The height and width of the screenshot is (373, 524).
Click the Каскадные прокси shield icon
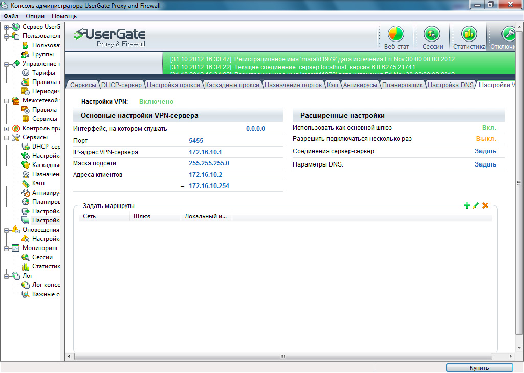26,165
